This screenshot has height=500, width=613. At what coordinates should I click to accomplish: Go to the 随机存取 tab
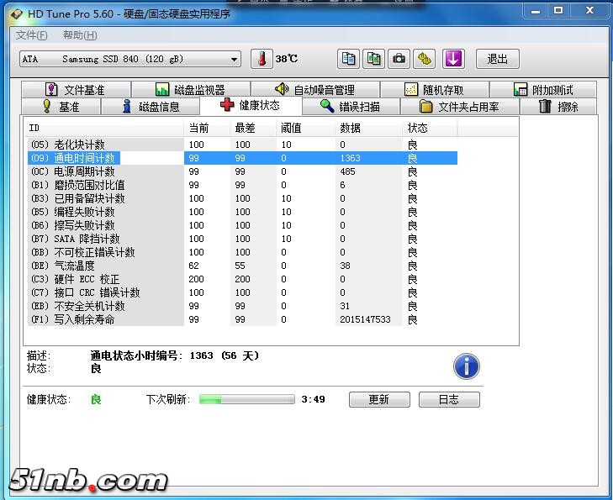click(433, 90)
